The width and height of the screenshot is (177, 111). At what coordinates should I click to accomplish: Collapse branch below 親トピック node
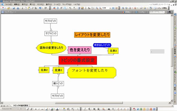[x=58, y=86]
